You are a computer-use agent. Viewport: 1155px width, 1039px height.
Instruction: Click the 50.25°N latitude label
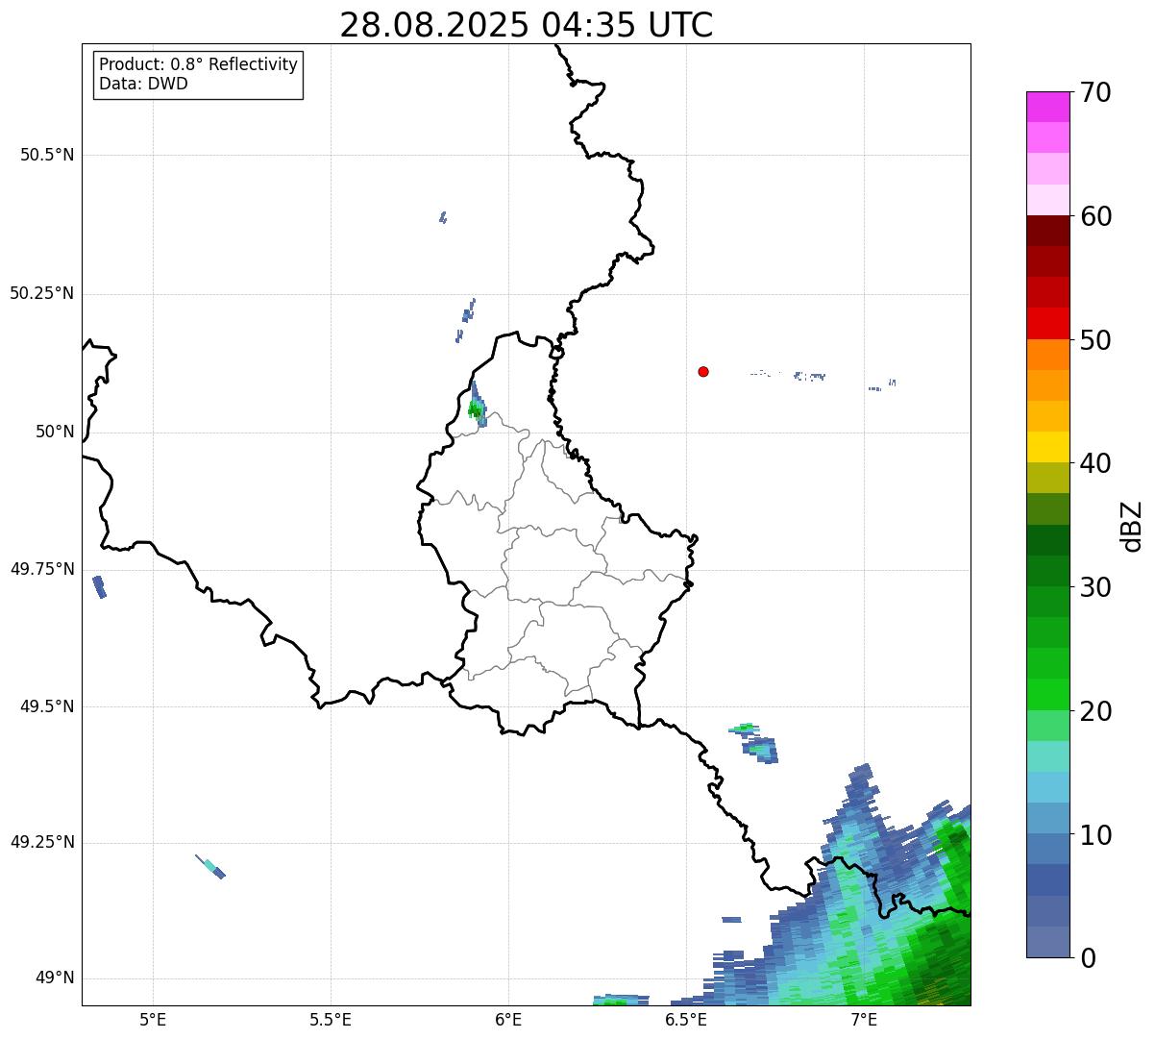[x=42, y=293]
